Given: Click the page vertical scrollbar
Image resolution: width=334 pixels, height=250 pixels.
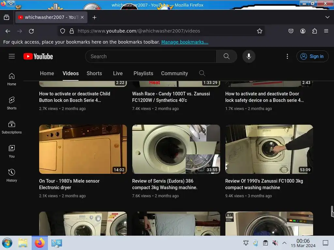Looking at the screenshot, I should [332, 211].
